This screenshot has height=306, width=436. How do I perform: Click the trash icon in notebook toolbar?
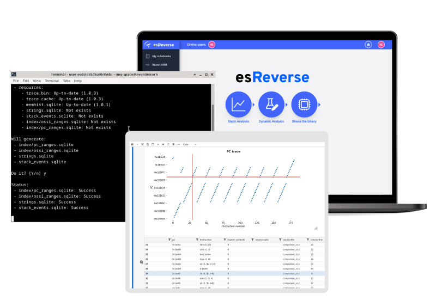pyautogui.click(x=173, y=144)
